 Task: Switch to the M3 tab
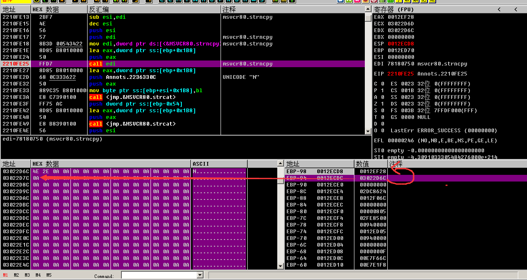coord(27,275)
